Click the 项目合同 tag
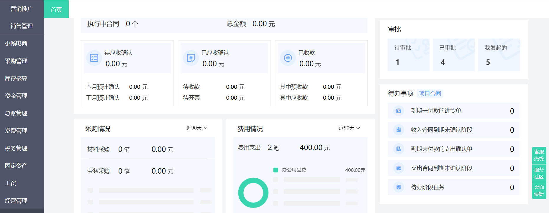Viewport: 549px width, 213px height. 430,94
